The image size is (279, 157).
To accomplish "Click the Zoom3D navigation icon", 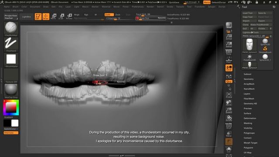I will (x=229, y=110).
